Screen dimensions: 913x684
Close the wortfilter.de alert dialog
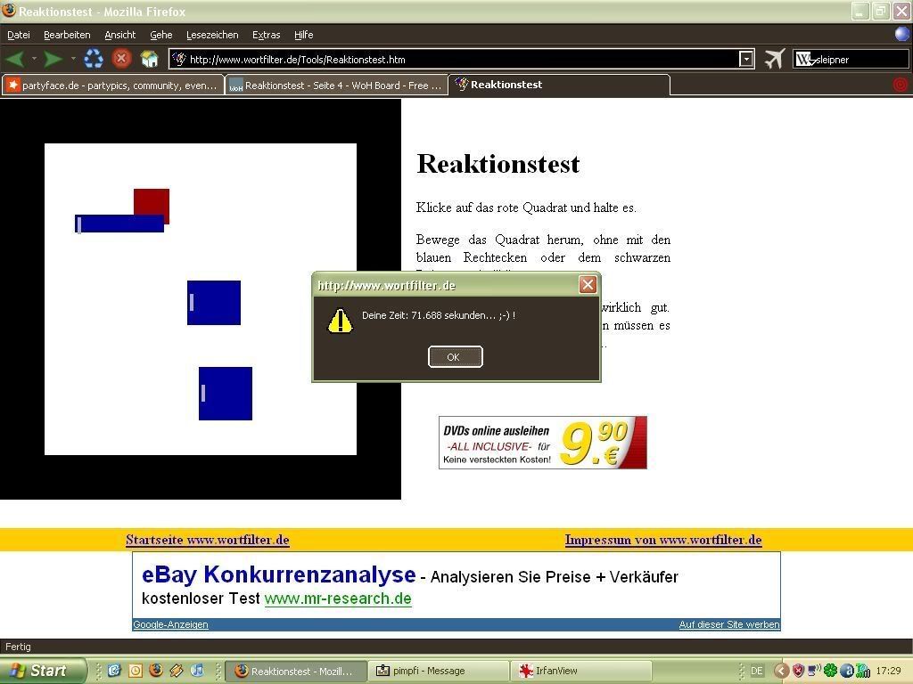588,284
